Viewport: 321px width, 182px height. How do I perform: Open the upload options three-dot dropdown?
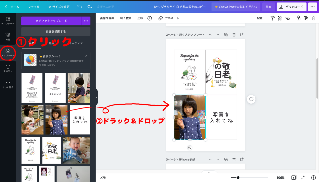point(86,21)
